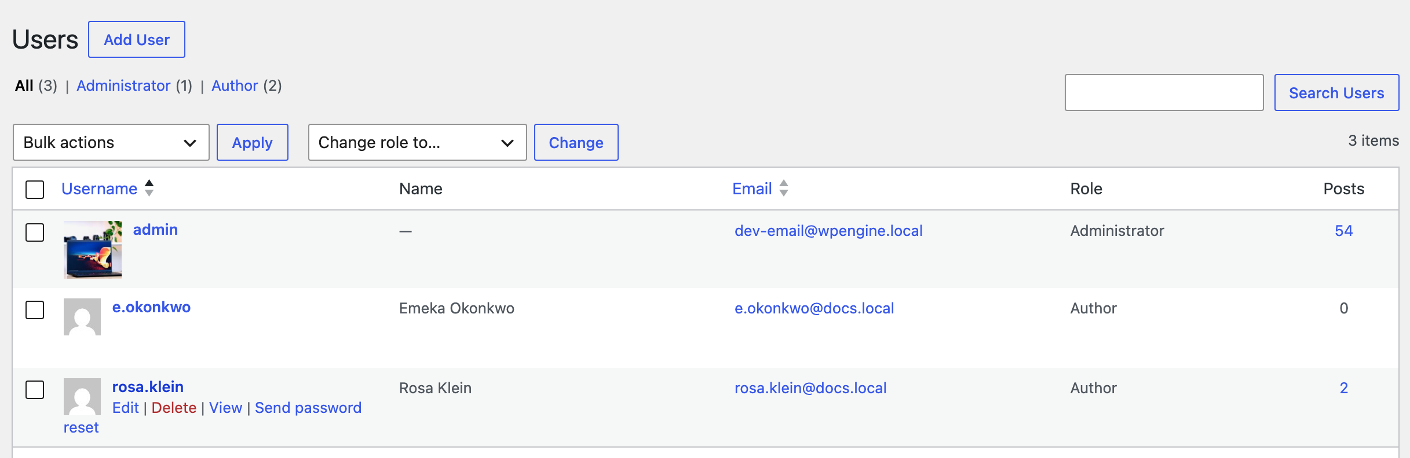
Task: Open the admin username link
Action: [155, 230]
